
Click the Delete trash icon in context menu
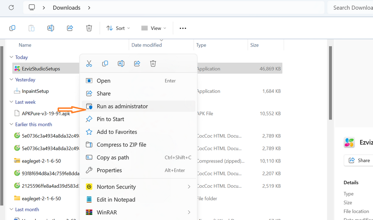(x=153, y=64)
